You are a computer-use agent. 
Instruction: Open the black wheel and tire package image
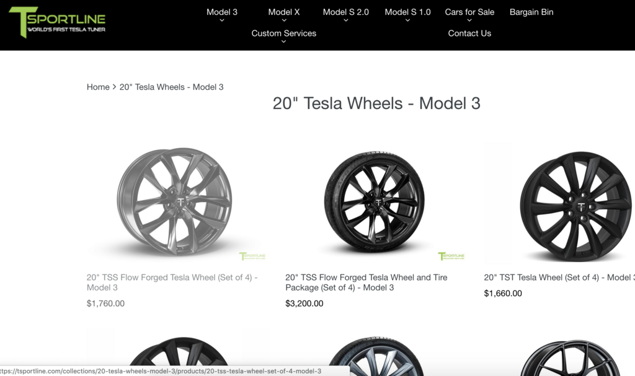(x=375, y=201)
